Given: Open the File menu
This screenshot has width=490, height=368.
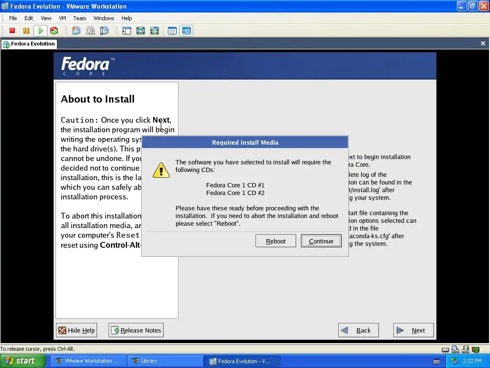Looking at the screenshot, I should (x=13, y=18).
